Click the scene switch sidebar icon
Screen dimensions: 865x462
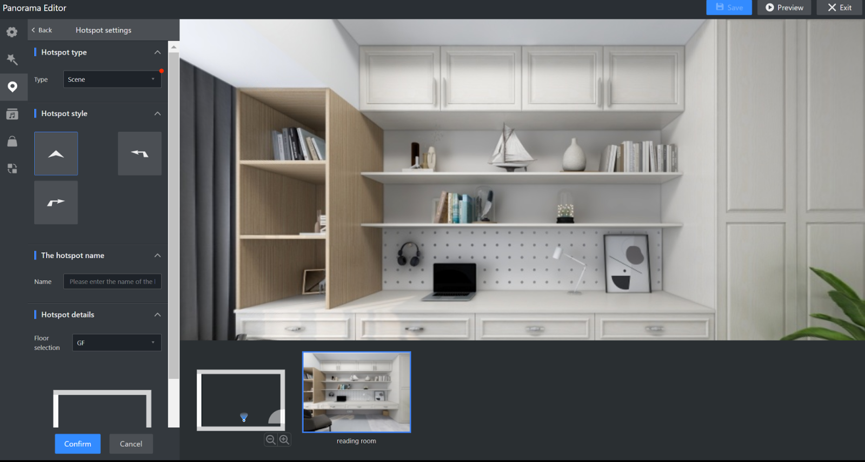12,169
